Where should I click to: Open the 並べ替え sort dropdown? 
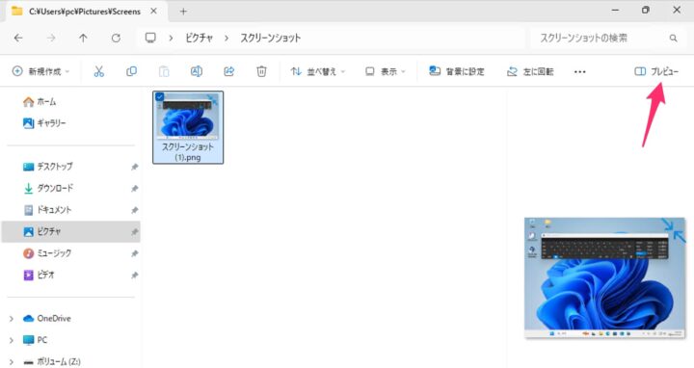(318, 71)
